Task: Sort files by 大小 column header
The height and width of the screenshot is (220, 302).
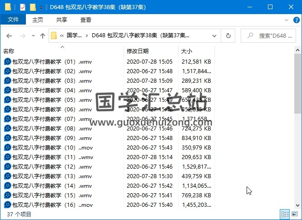Action: [x=187, y=51]
